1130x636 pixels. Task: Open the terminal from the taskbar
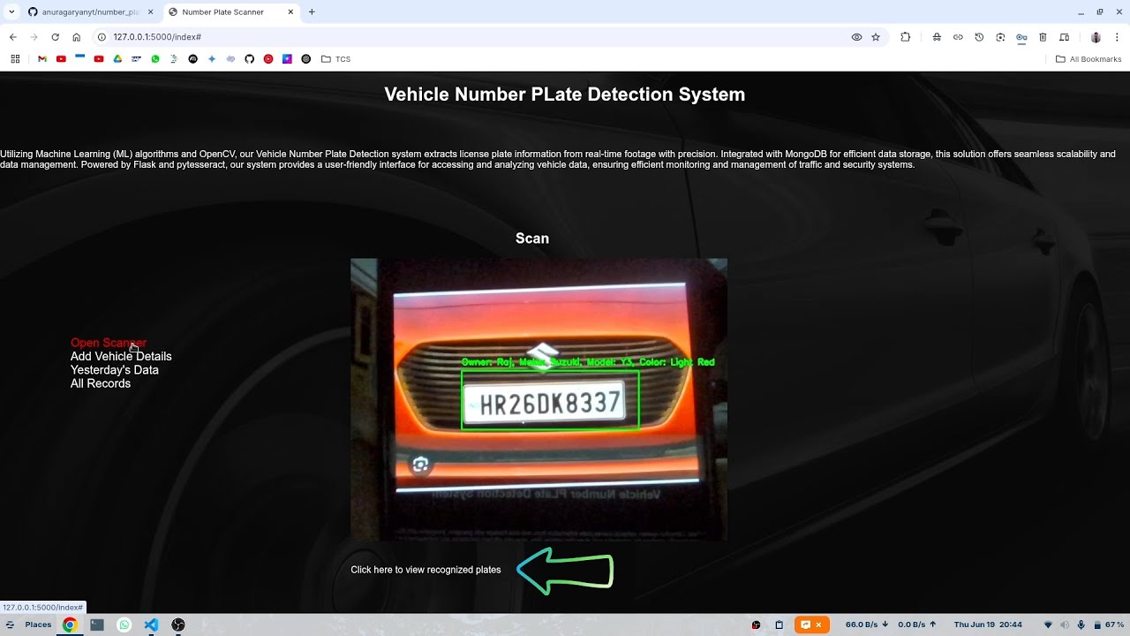point(97,625)
